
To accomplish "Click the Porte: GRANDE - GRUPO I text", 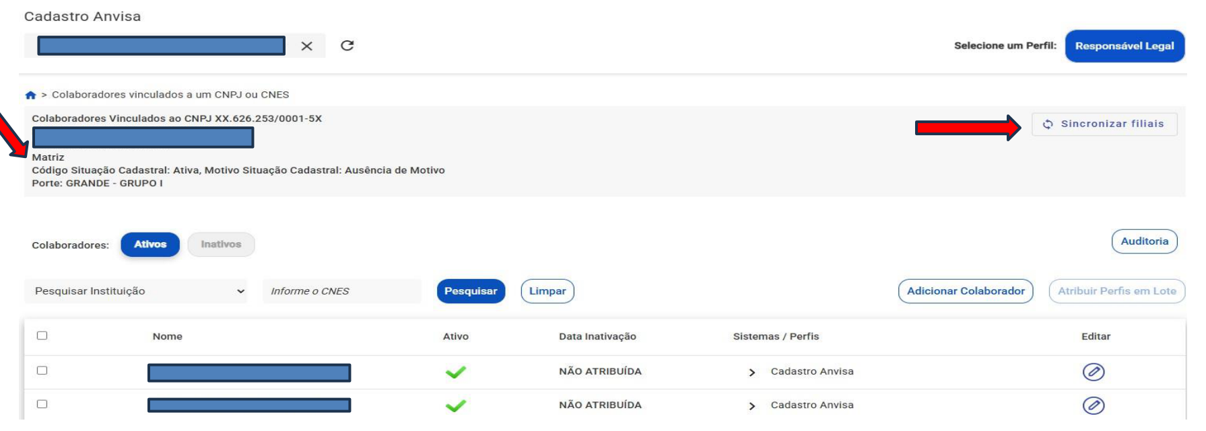I will click(x=97, y=184).
